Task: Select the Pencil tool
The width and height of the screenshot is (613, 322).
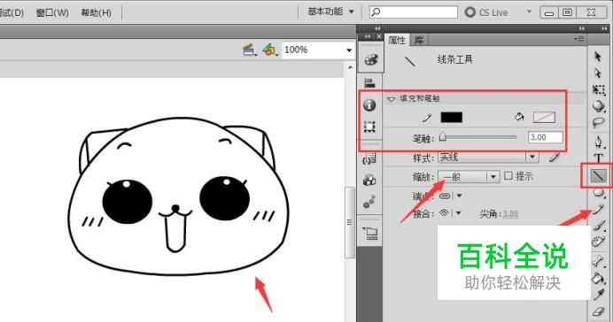Action: point(598,210)
